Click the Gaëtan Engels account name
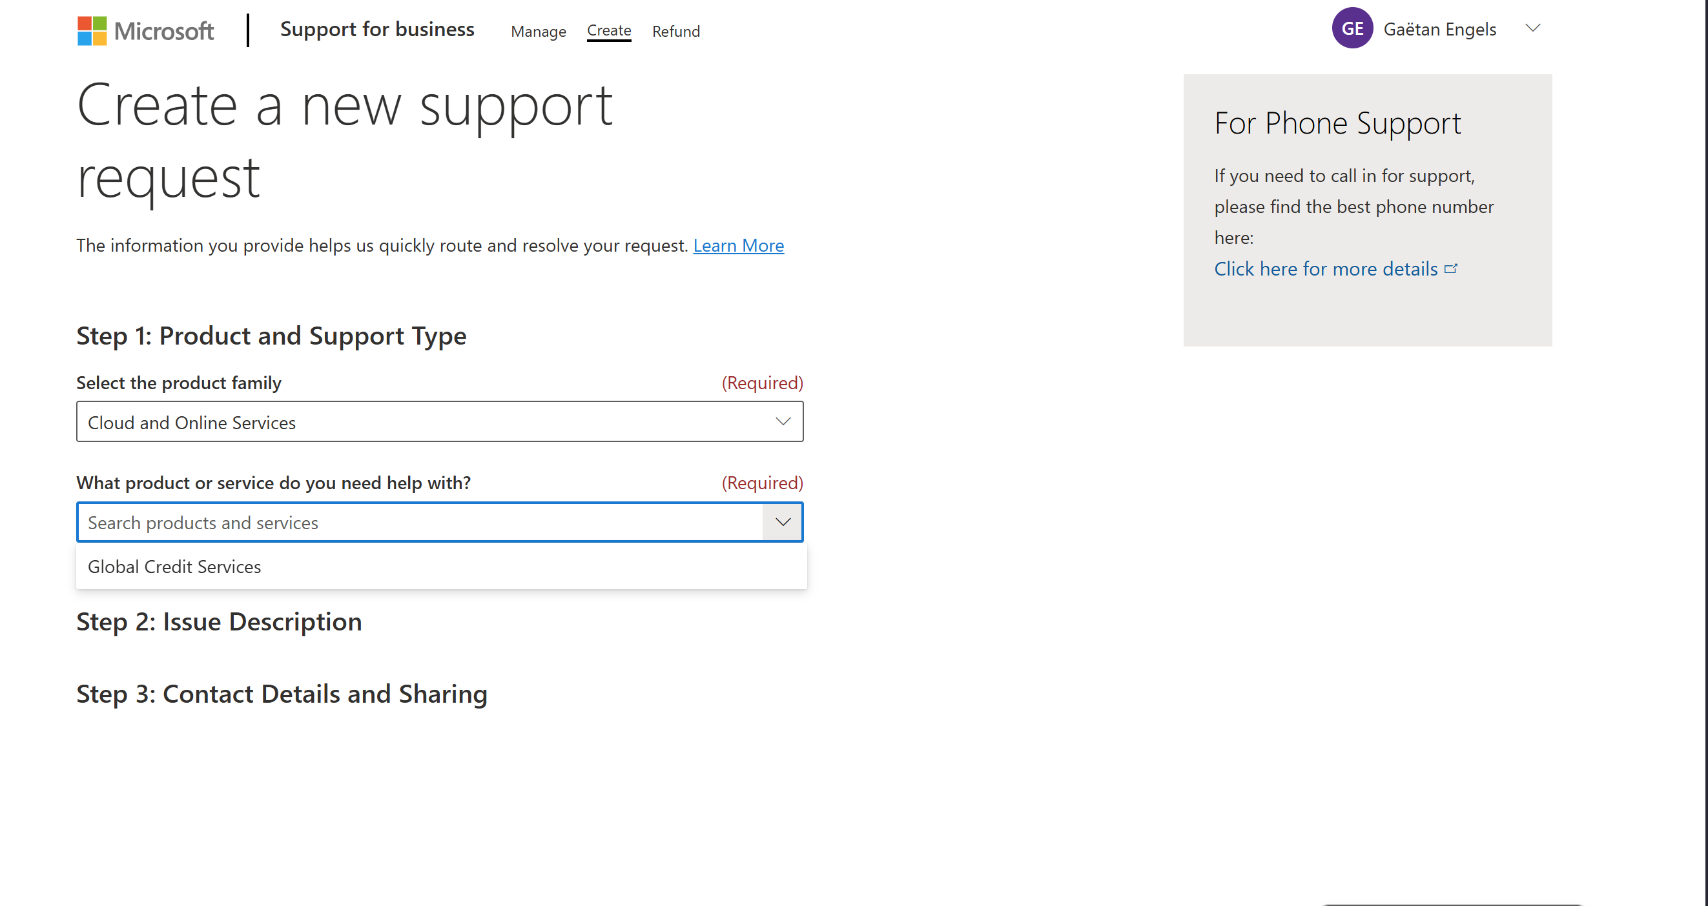 click(x=1439, y=29)
